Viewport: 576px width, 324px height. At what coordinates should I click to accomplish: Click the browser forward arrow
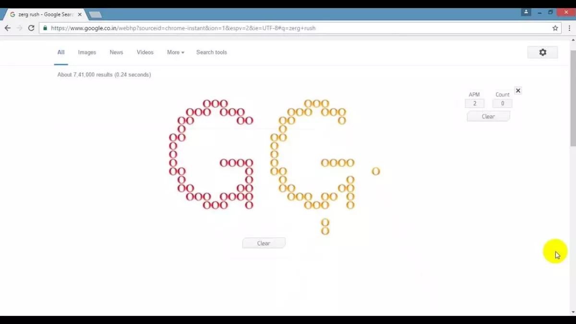point(20,28)
